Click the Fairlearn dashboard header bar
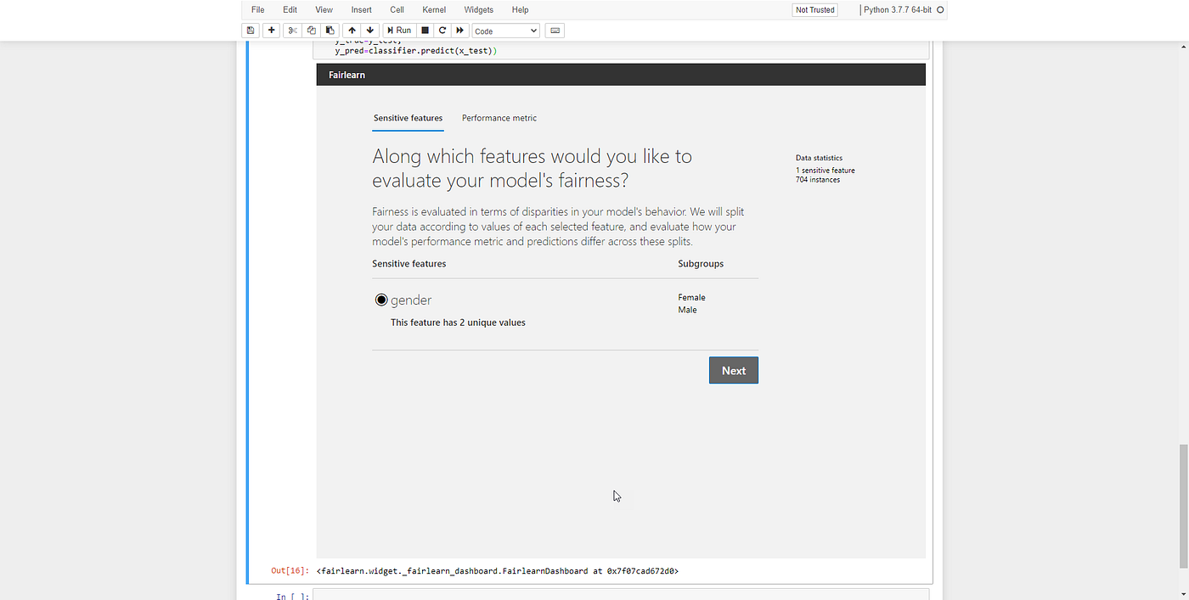Screen dimensions: 1189x600 (x=620, y=75)
